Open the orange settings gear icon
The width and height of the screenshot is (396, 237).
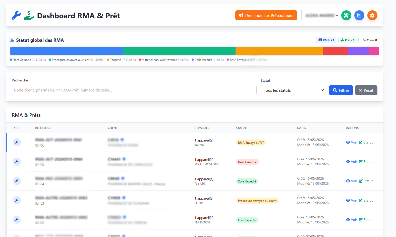click(x=372, y=15)
